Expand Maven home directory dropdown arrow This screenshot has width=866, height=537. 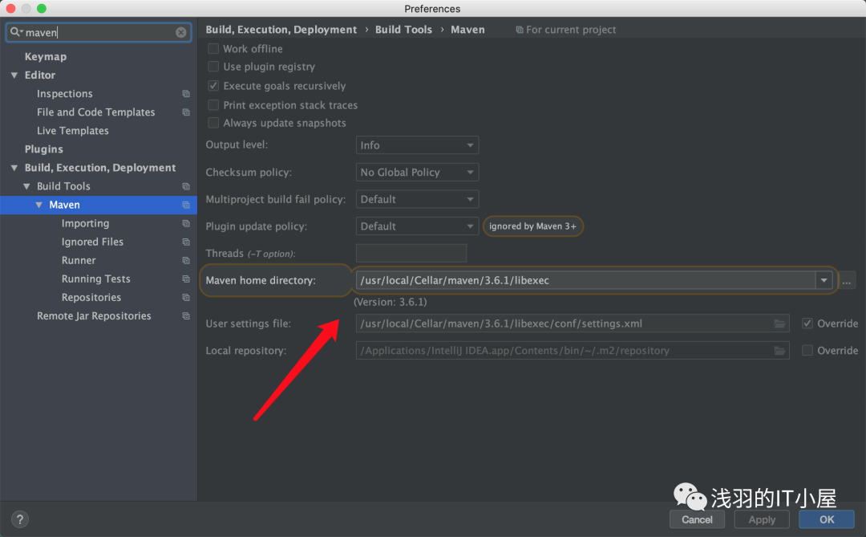click(824, 280)
